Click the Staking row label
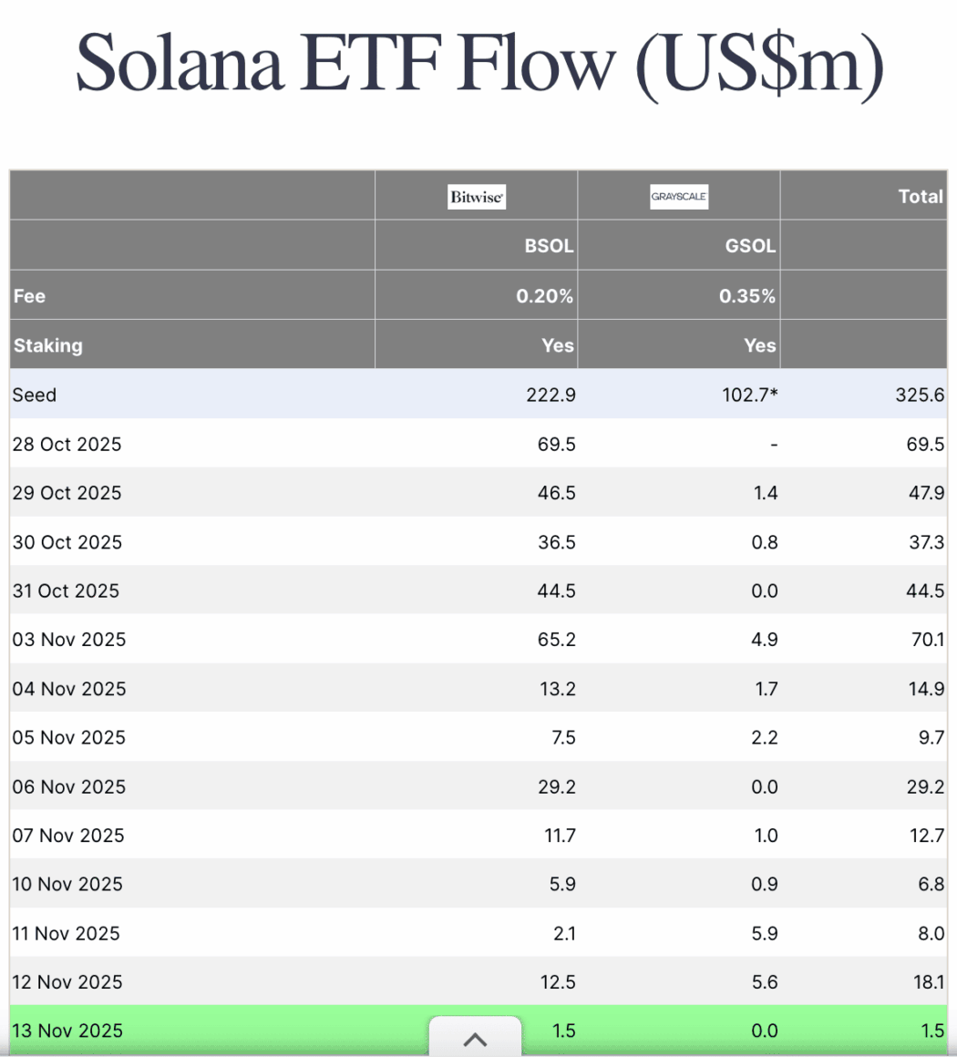The image size is (957, 1057). tap(48, 345)
